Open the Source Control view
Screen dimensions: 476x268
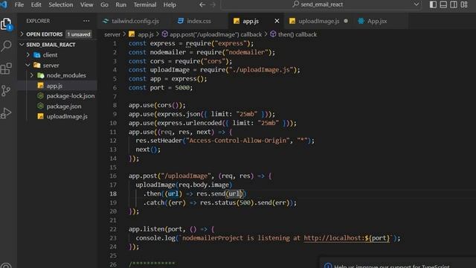pyautogui.click(x=6, y=91)
